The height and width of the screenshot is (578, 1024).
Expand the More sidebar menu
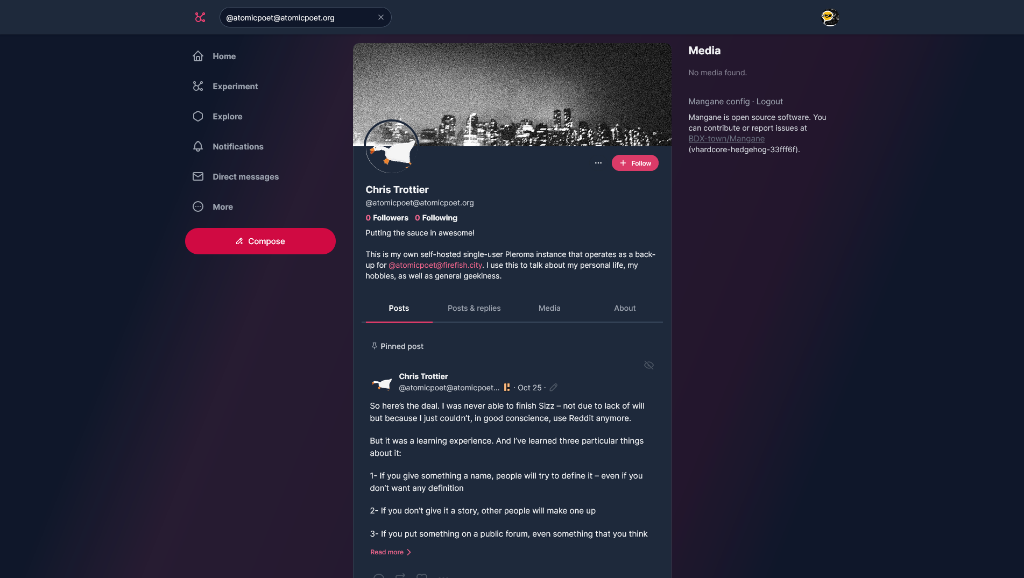coord(213,206)
